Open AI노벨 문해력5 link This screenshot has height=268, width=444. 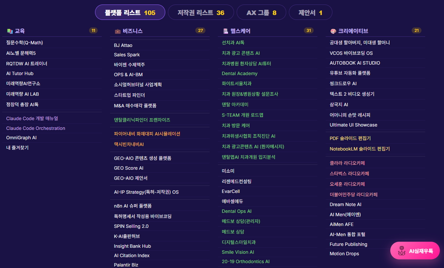click(x=21, y=53)
